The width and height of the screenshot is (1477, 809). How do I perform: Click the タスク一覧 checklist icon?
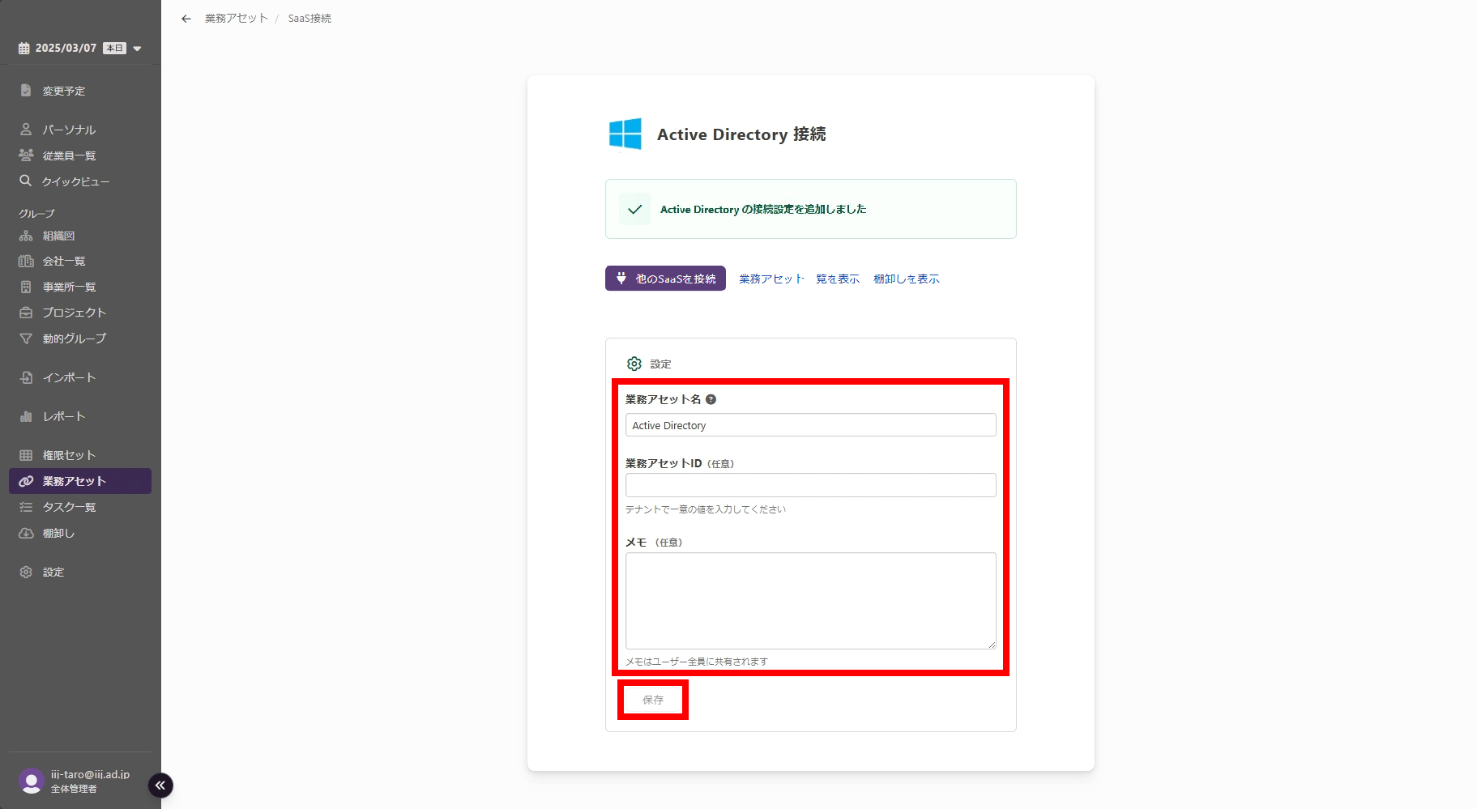click(x=26, y=507)
